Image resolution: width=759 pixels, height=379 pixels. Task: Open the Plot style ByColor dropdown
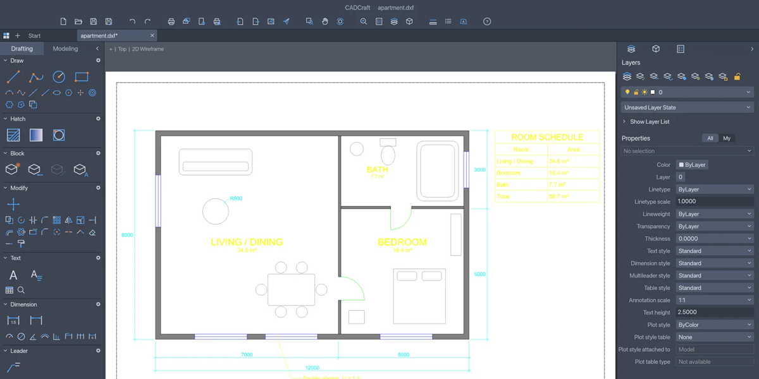tap(715, 325)
